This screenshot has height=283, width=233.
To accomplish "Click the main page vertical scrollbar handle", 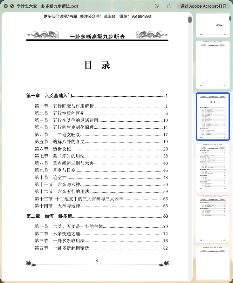I will point(190,20).
